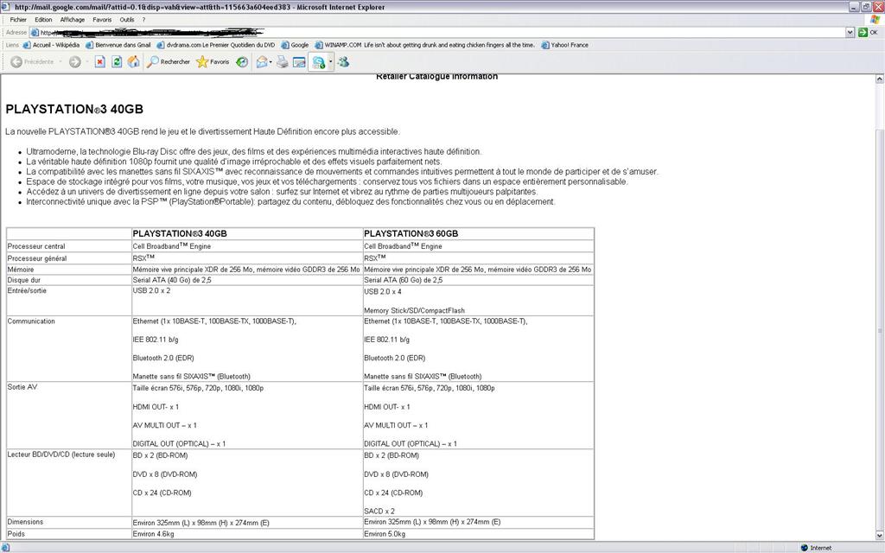Screen dimensions: 885x553
Task: Click the Edit page toolbar icon
Action: pyautogui.click(x=299, y=62)
